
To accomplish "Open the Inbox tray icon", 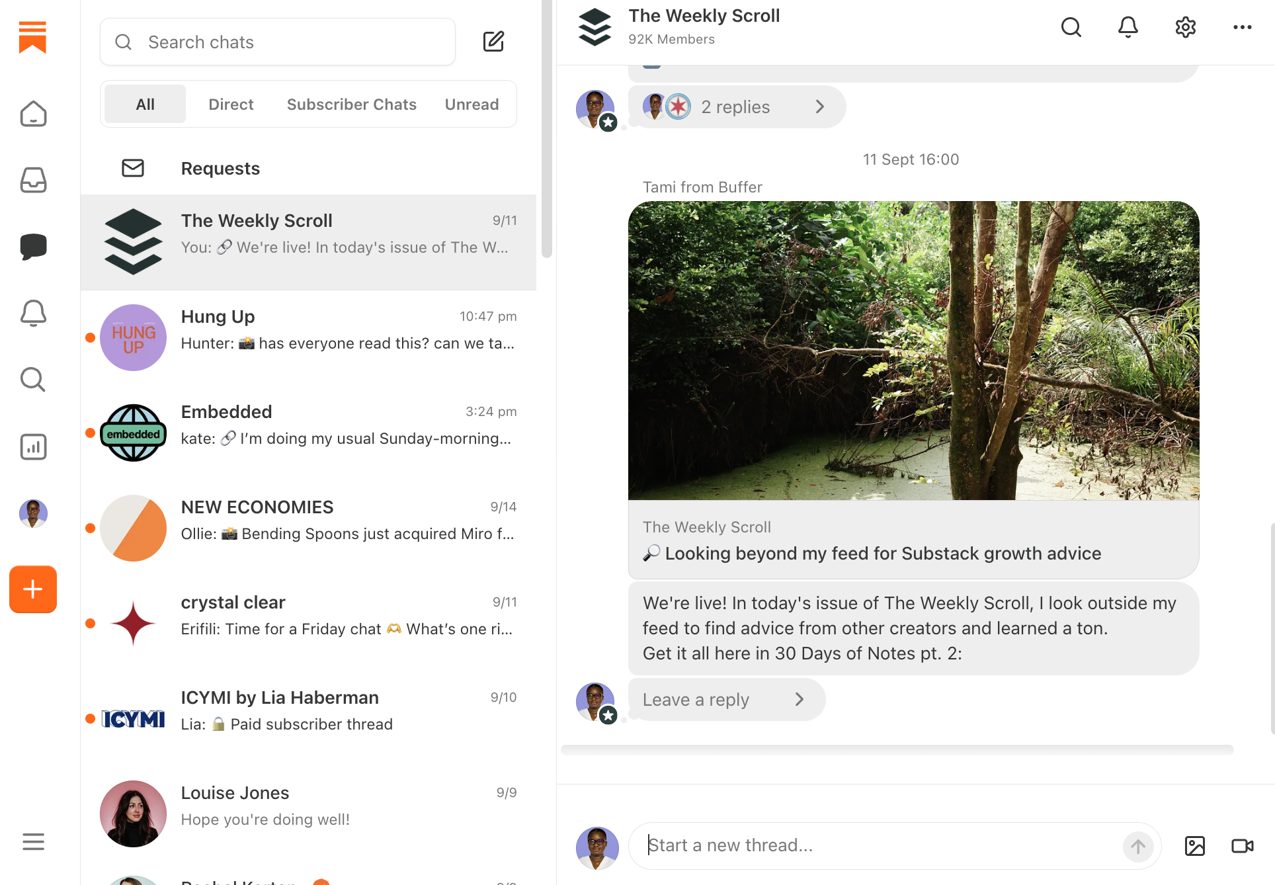I will (x=33, y=180).
